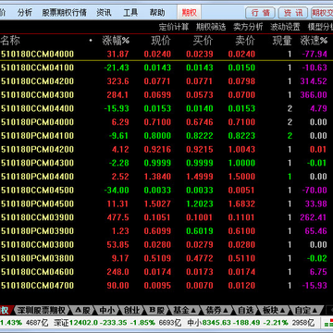The image size is (333, 333).
Task: Sort by the 现量 column header
Action: click(282, 41)
